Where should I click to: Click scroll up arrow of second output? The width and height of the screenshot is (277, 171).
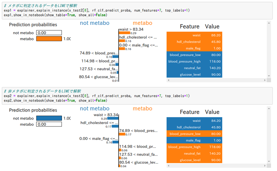tap(269, 108)
